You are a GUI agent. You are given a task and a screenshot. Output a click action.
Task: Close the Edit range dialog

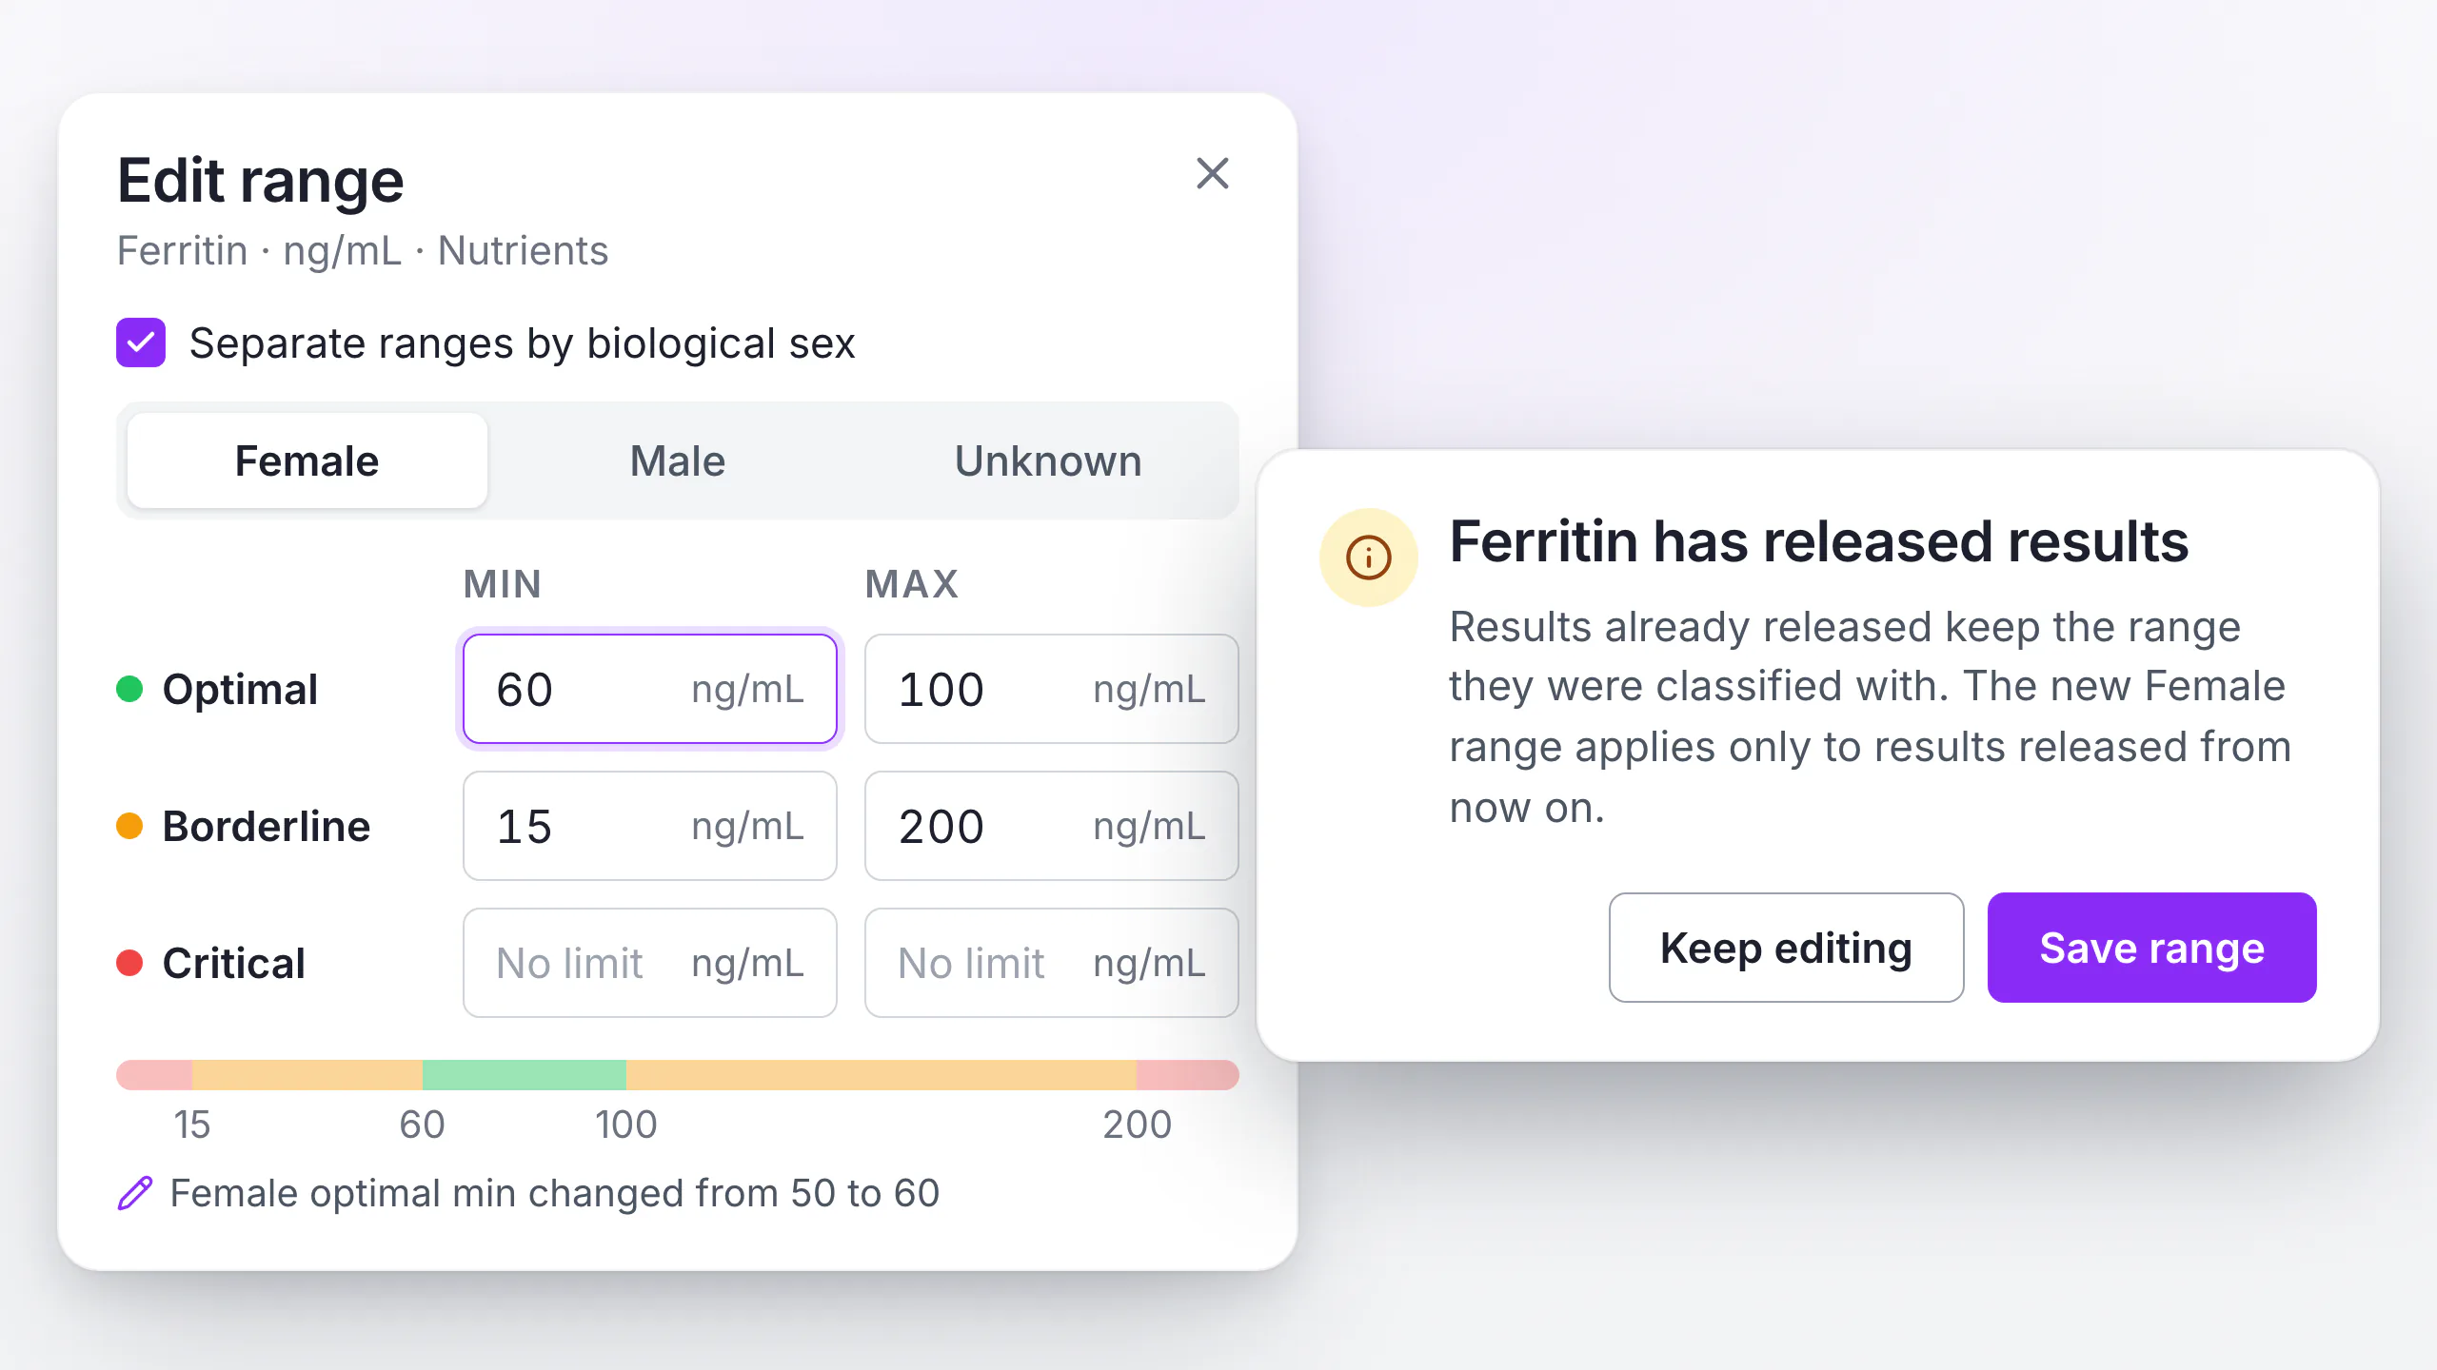[x=1212, y=174]
